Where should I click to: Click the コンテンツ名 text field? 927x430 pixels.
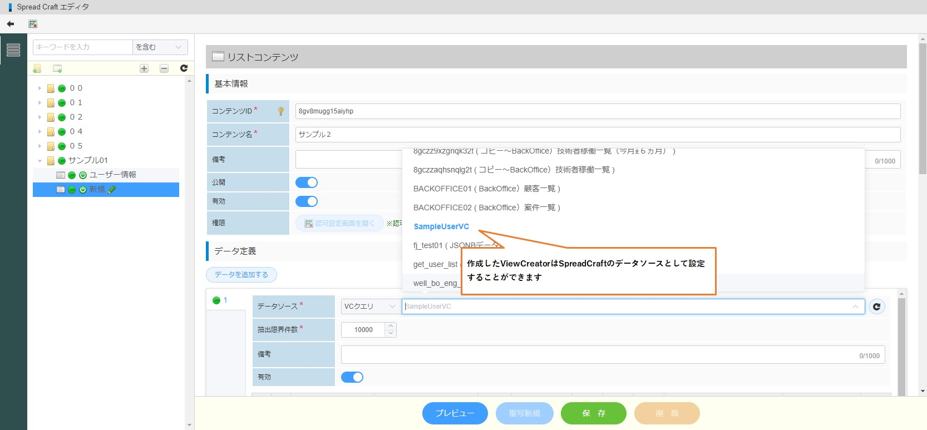[x=598, y=135]
